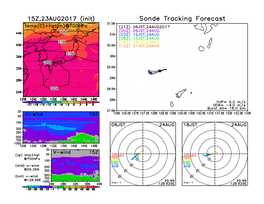The height and width of the screenshot is (204, 264).
Task: Click the '(bot) v-wind @128.66E' caption
Action: [x=28, y=178]
